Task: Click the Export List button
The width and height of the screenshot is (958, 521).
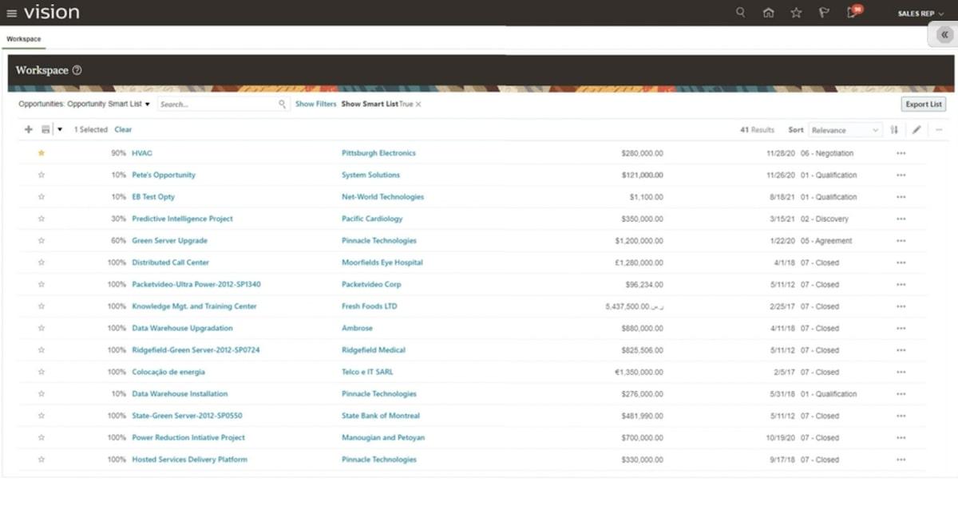Action: click(924, 105)
